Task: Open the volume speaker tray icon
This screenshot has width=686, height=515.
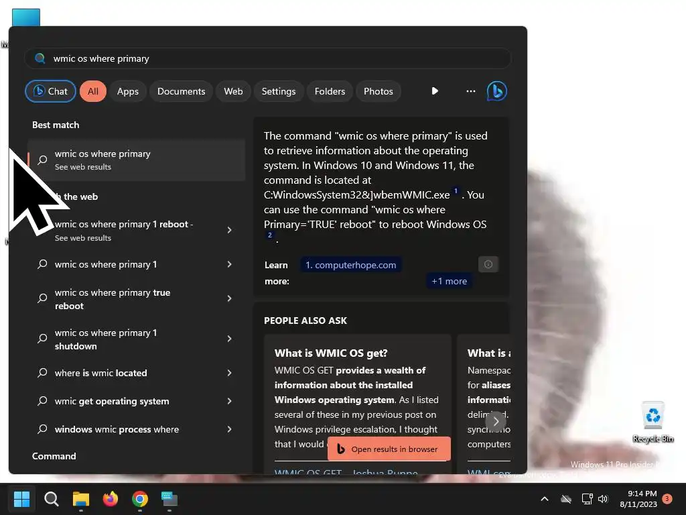Action: [x=603, y=499]
